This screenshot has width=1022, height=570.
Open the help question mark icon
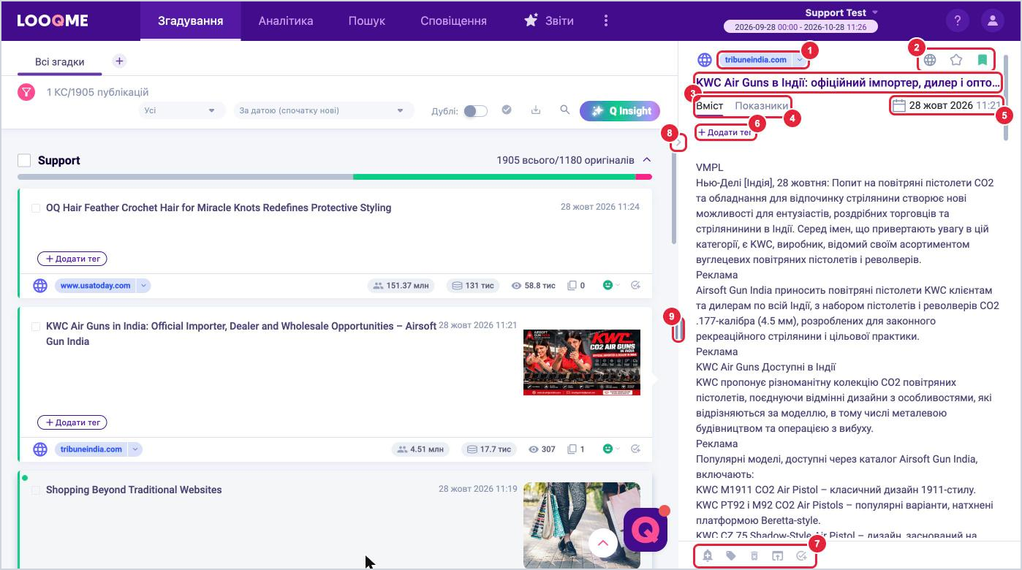point(957,20)
